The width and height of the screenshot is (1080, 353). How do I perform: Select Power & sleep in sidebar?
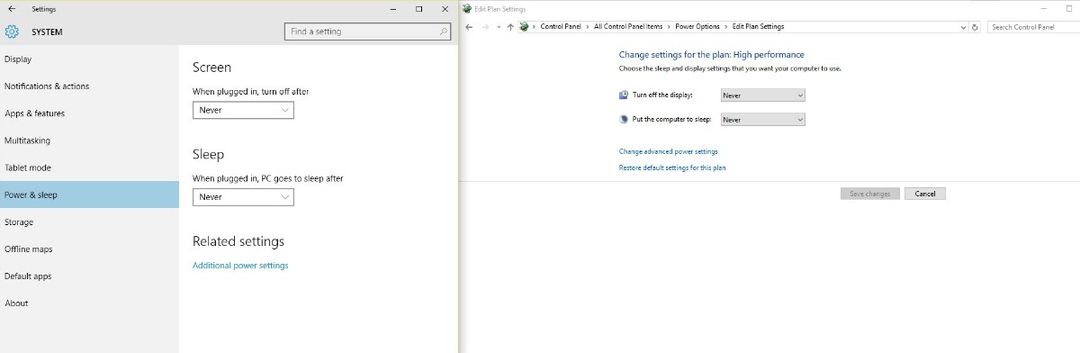click(89, 195)
